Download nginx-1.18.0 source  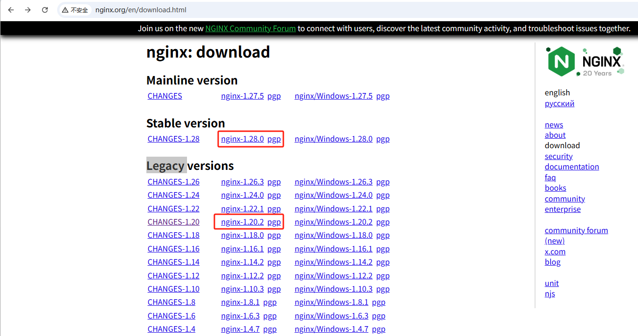tap(242, 235)
